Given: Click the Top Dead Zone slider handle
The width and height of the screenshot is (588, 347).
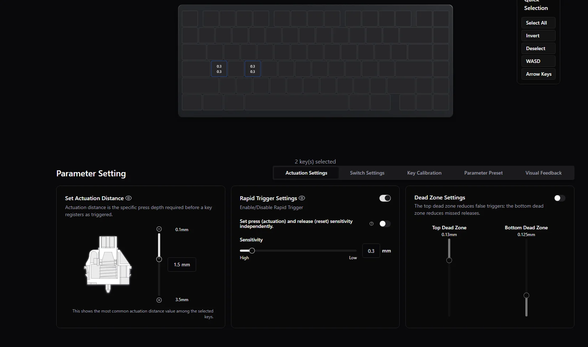Looking at the screenshot, I should tap(449, 260).
